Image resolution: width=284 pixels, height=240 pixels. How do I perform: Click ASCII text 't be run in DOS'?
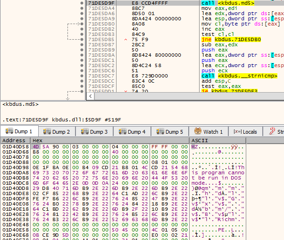tap(216, 178)
